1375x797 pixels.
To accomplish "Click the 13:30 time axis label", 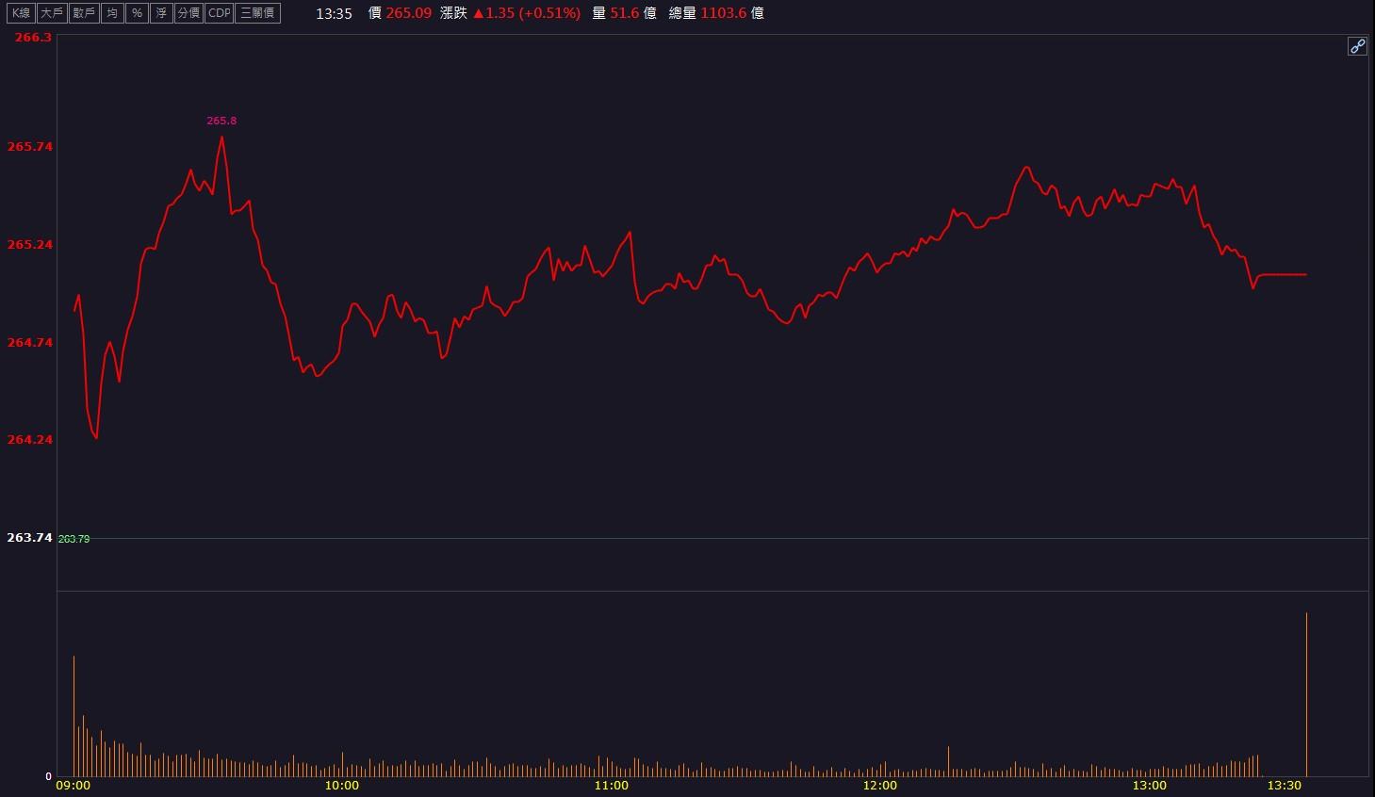I will pyautogui.click(x=1284, y=785).
